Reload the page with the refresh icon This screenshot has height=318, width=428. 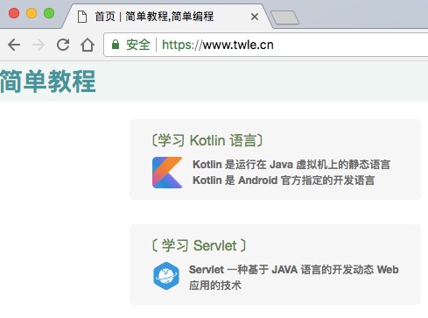[x=63, y=45]
